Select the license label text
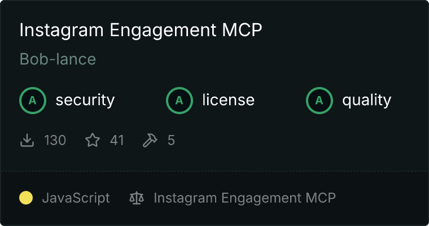This screenshot has width=429, height=226. pos(229,99)
